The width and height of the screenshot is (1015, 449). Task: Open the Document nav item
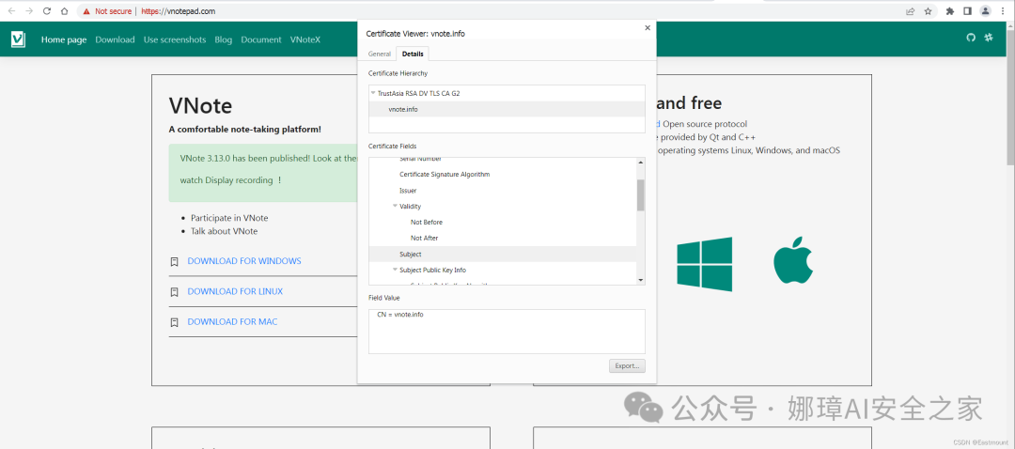tap(261, 39)
